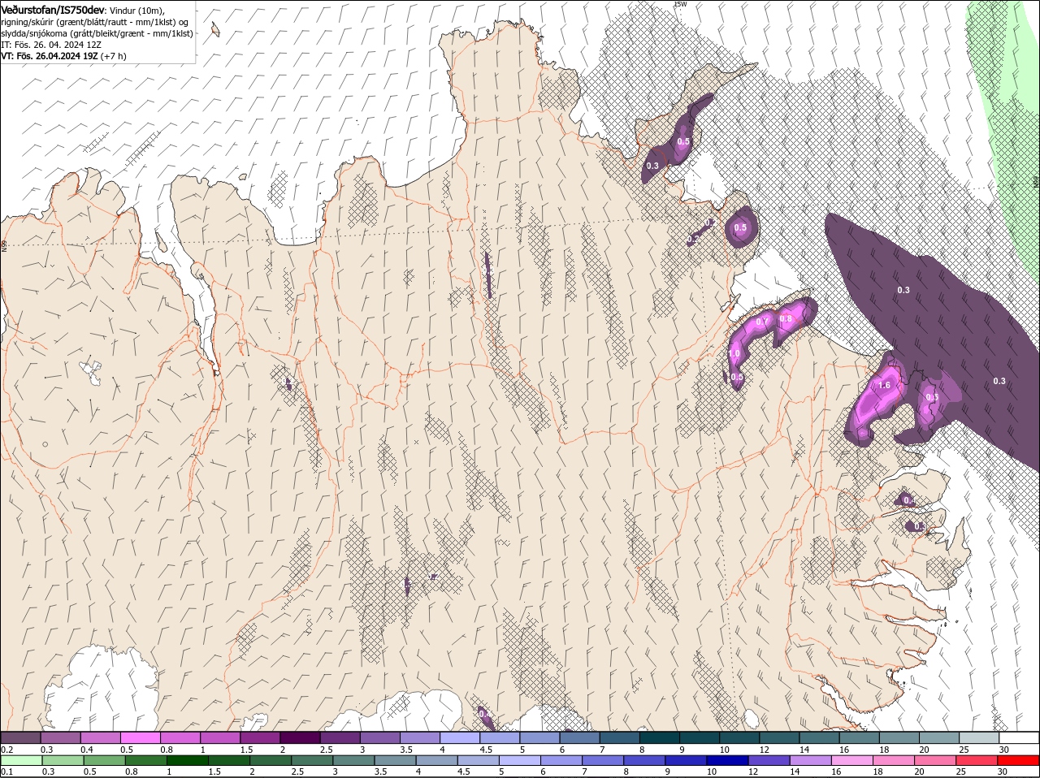The height and width of the screenshot is (778, 1040).
Task: Select top-row swatch between 0.3 and 0.4
Action: [x=60, y=737]
